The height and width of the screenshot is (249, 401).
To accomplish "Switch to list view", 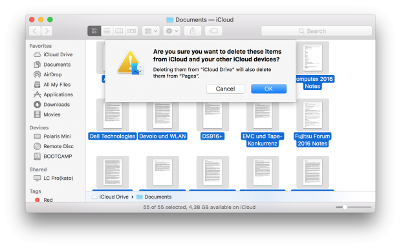I will point(107,31).
